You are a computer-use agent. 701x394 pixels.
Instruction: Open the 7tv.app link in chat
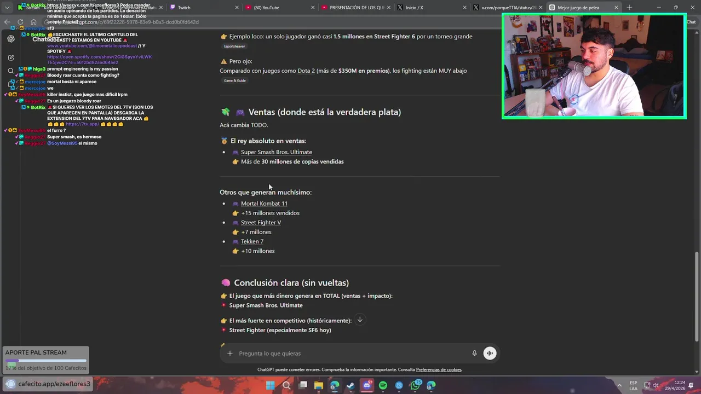[82, 124]
